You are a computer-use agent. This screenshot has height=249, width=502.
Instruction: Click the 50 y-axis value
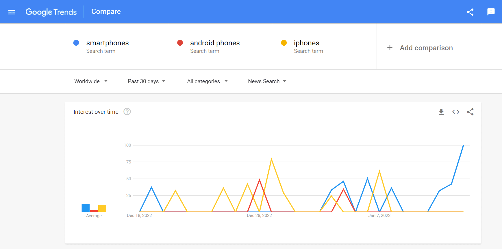[x=129, y=179]
